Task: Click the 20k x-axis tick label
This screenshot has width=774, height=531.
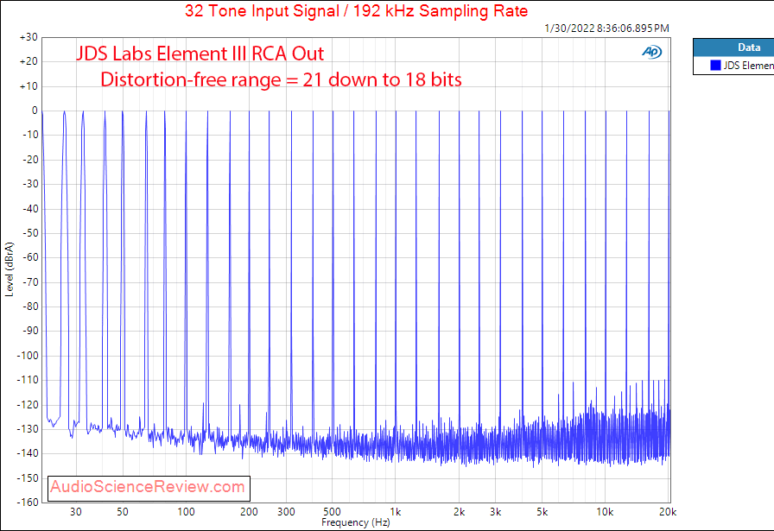Action: coord(668,512)
